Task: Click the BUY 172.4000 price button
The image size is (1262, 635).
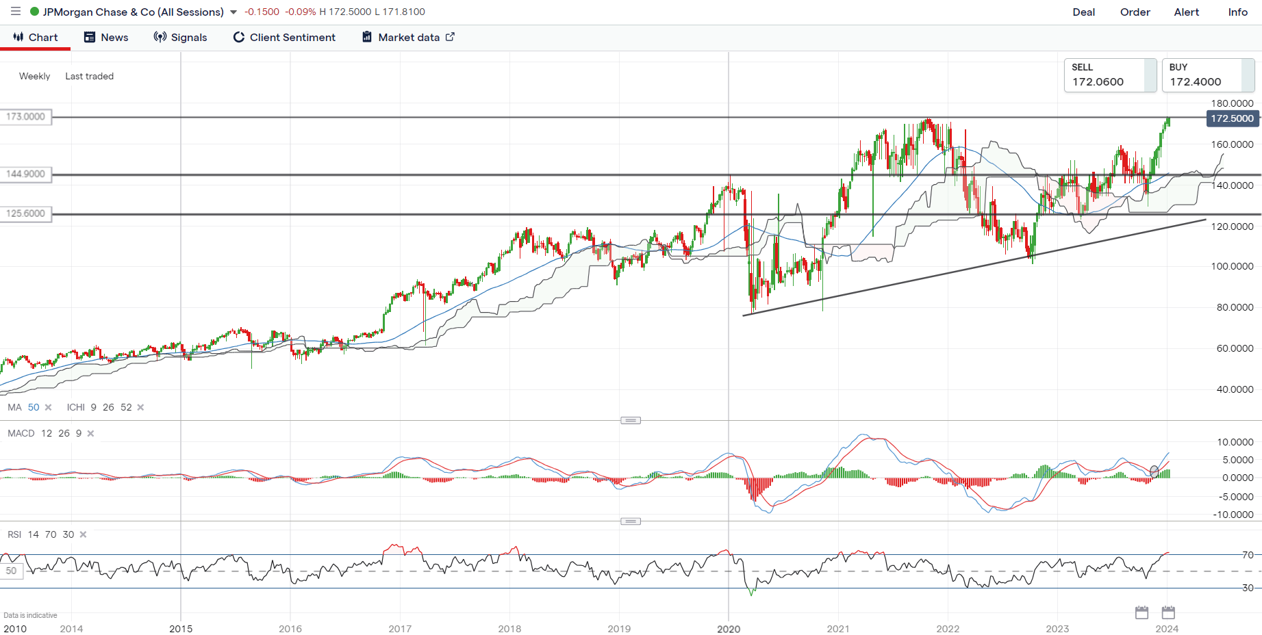Action: pos(1208,75)
